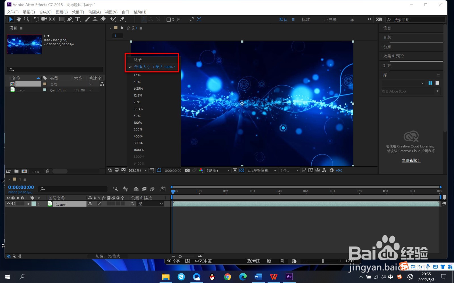The image size is (454, 283).
Task: Delete selected item with trash icon
Action: [48, 171]
